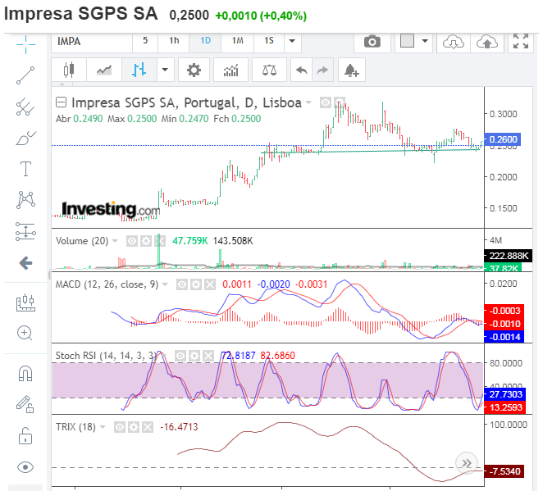Load chart layout from cloud
This screenshot has height=491, width=543.
[454, 42]
